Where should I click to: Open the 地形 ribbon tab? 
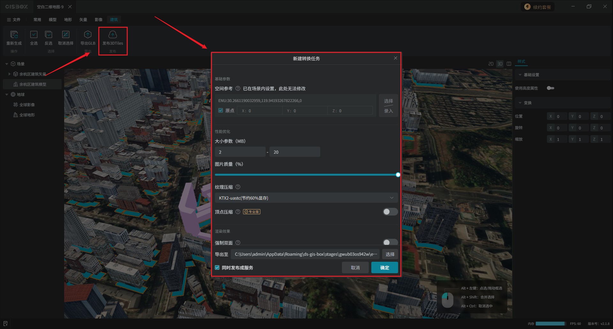(68, 20)
